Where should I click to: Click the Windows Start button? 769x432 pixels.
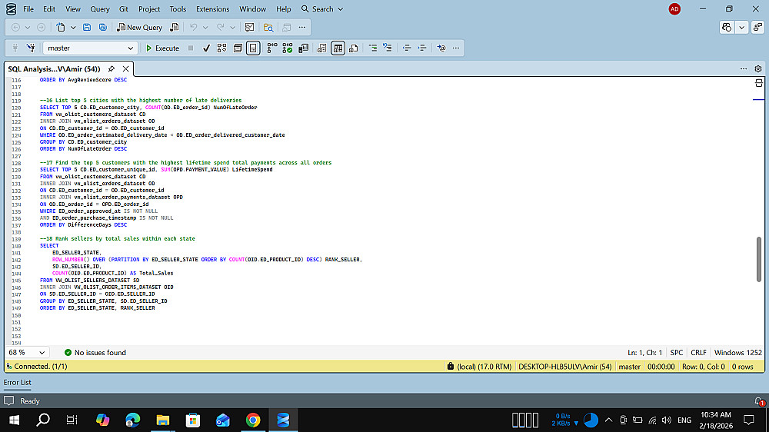(14, 420)
